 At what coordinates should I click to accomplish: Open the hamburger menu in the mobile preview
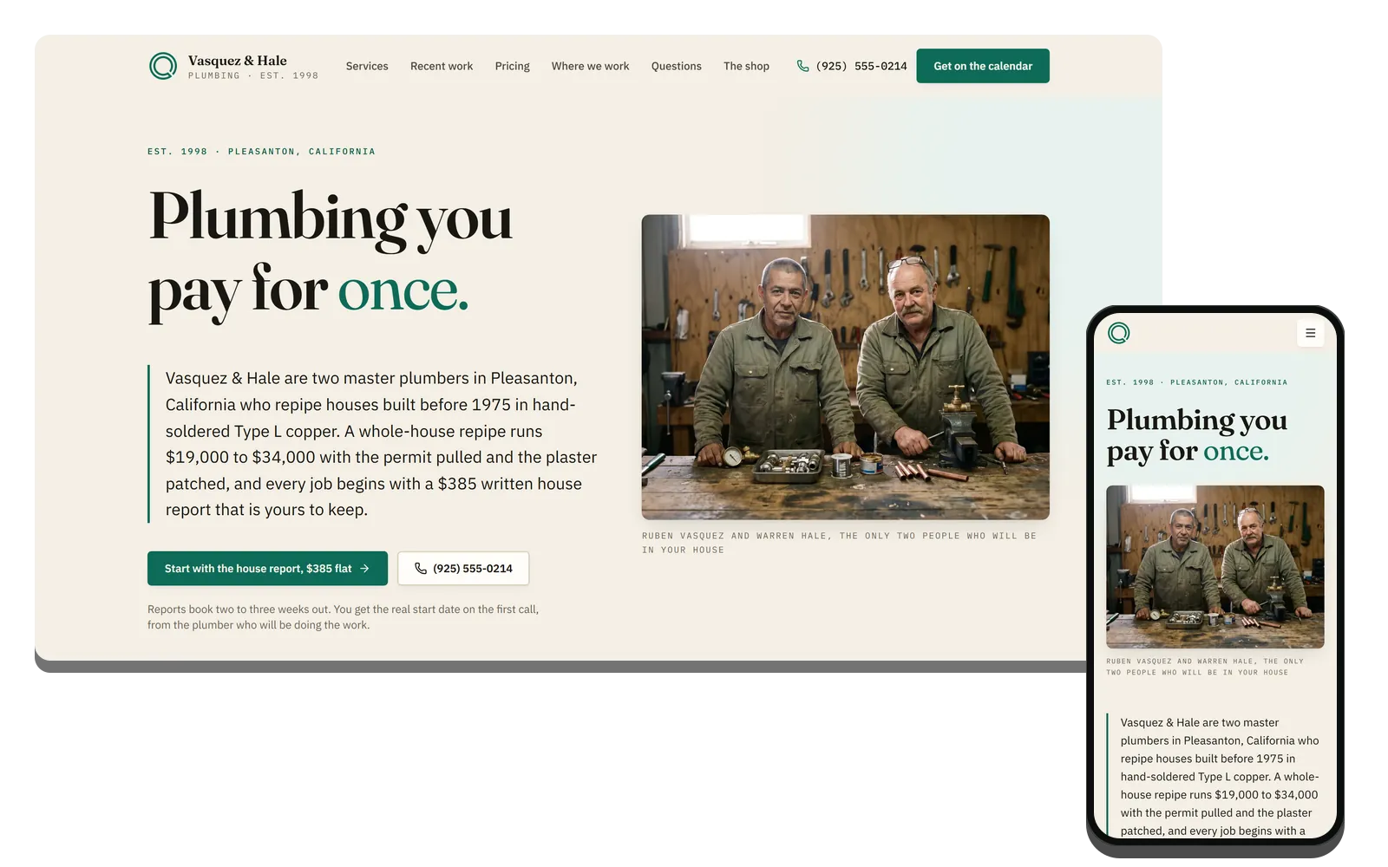pyautogui.click(x=1310, y=333)
